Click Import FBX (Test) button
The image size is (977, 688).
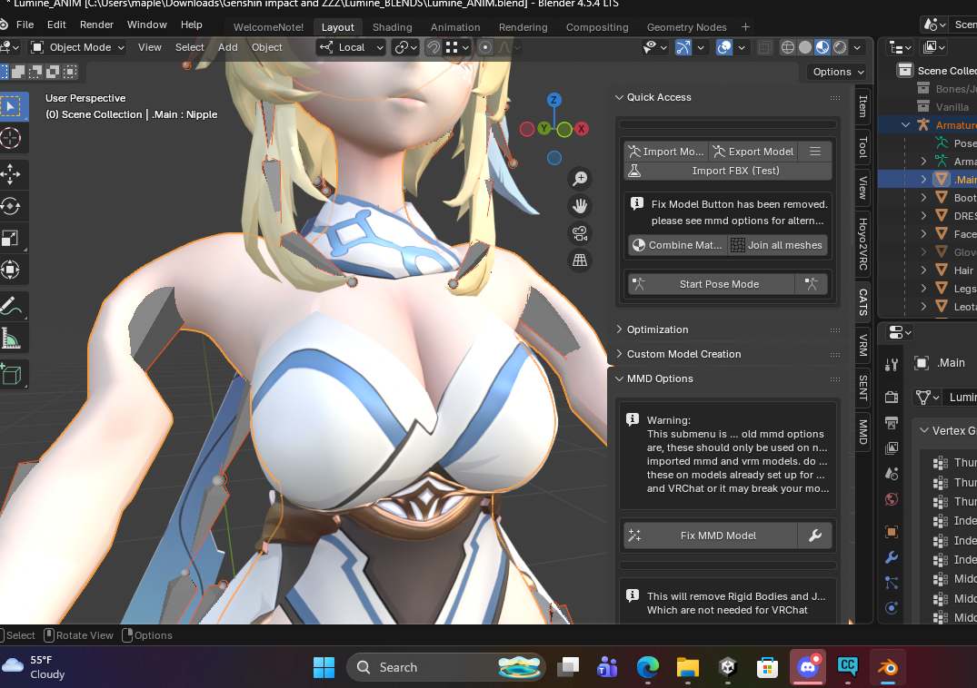(728, 171)
